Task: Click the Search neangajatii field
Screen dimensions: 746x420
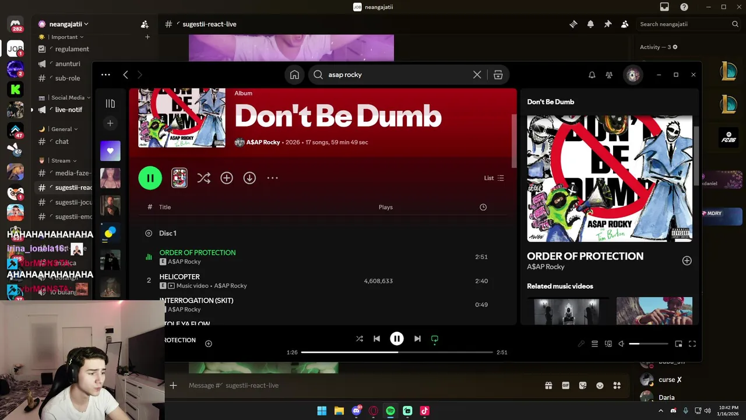Action: (688, 24)
